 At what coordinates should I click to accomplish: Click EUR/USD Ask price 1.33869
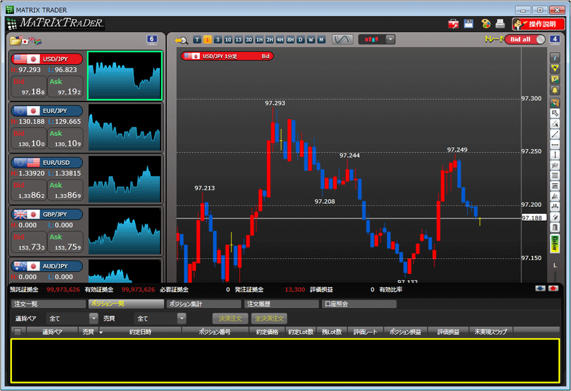tap(65, 190)
